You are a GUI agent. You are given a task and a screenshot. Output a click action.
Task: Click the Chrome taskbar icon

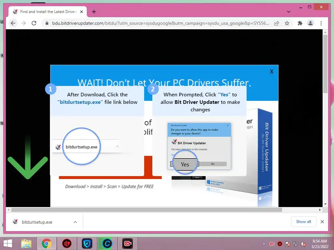(x=46, y=243)
